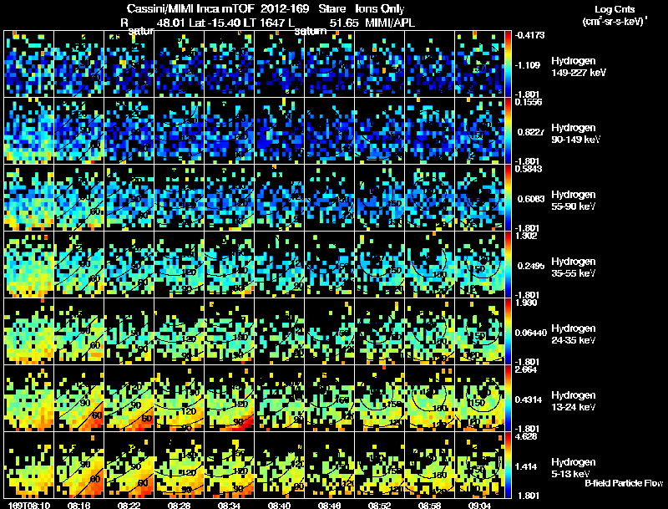This screenshot has height=509, width=668.
Task: Click the color scale bar for Hydrogen 35-55 keV
Action: 508,264
